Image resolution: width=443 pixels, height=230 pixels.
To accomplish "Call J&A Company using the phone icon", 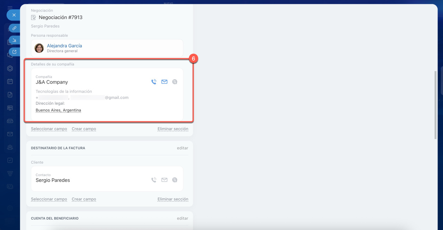I will pos(154,82).
